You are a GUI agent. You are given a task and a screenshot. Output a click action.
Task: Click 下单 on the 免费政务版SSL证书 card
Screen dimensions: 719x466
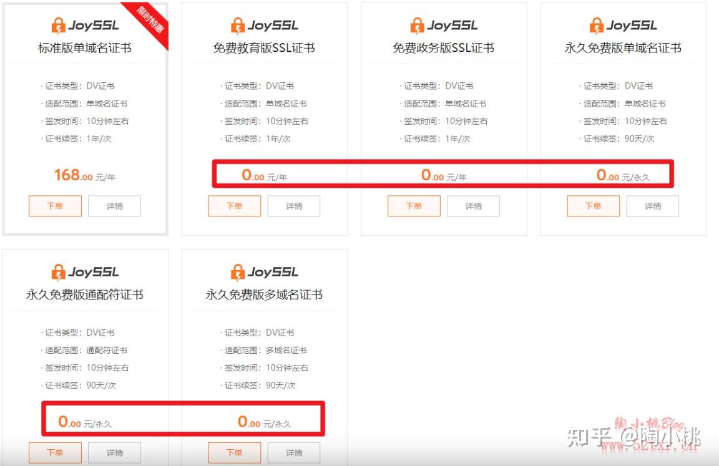(413, 206)
